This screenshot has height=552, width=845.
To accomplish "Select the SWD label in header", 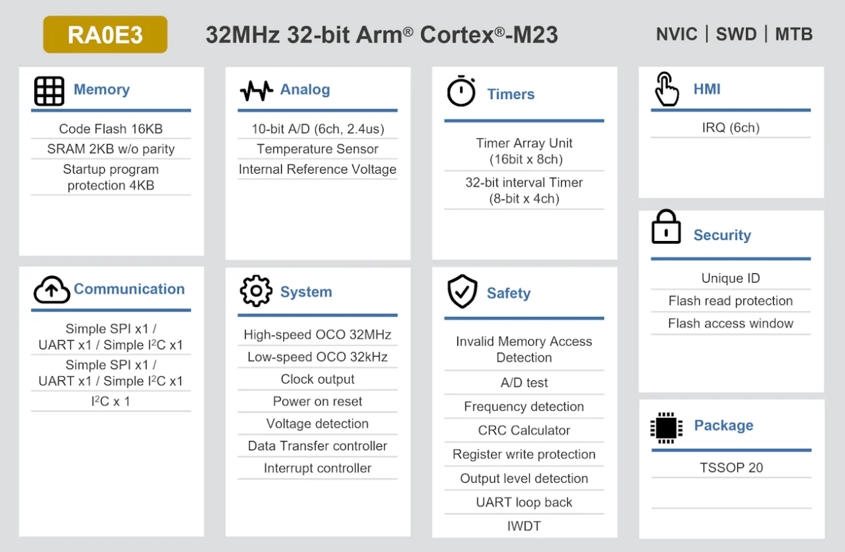I will tap(736, 34).
